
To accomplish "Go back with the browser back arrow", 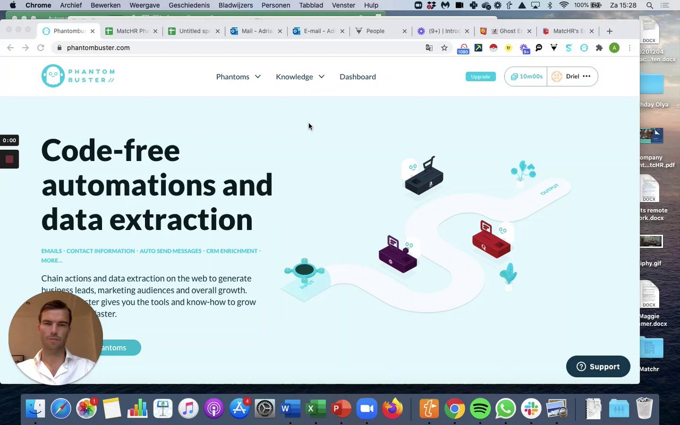I will coord(10,48).
